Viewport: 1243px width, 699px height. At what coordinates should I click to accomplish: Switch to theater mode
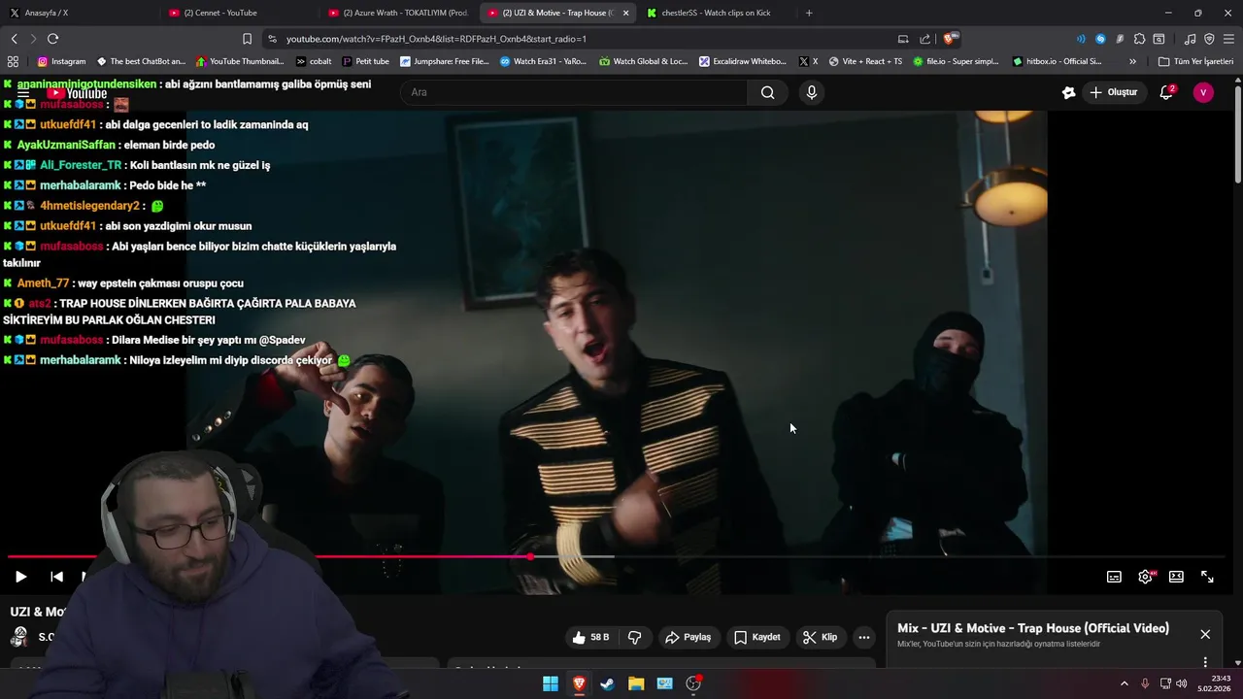(x=1176, y=577)
